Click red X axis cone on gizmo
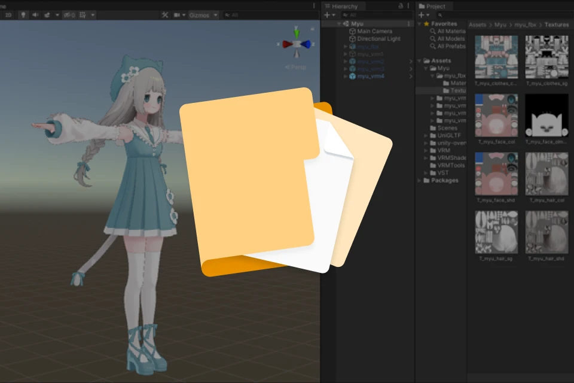This screenshot has width=574, height=383. click(x=286, y=44)
